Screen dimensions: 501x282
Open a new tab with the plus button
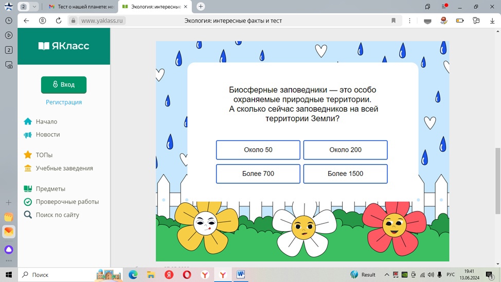pyautogui.click(x=201, y=6)
